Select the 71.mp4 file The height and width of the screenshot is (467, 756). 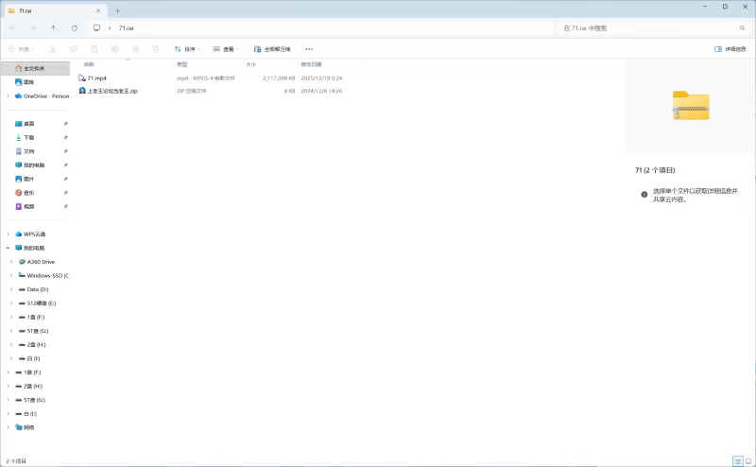(97, 78)
